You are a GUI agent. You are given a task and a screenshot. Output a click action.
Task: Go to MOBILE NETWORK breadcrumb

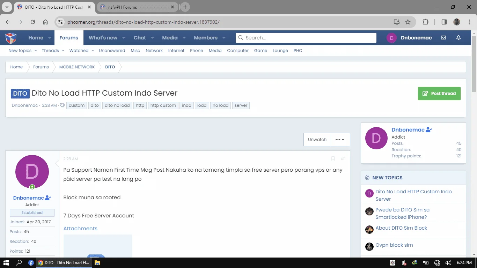pos(77,67)
